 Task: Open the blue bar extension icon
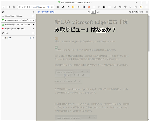pyautogui.click(x=94, y=7)
